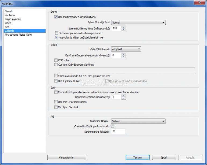Select Kodlama in the settings sidebar
The height and width of the screenshot is (165, 207).
10,15
